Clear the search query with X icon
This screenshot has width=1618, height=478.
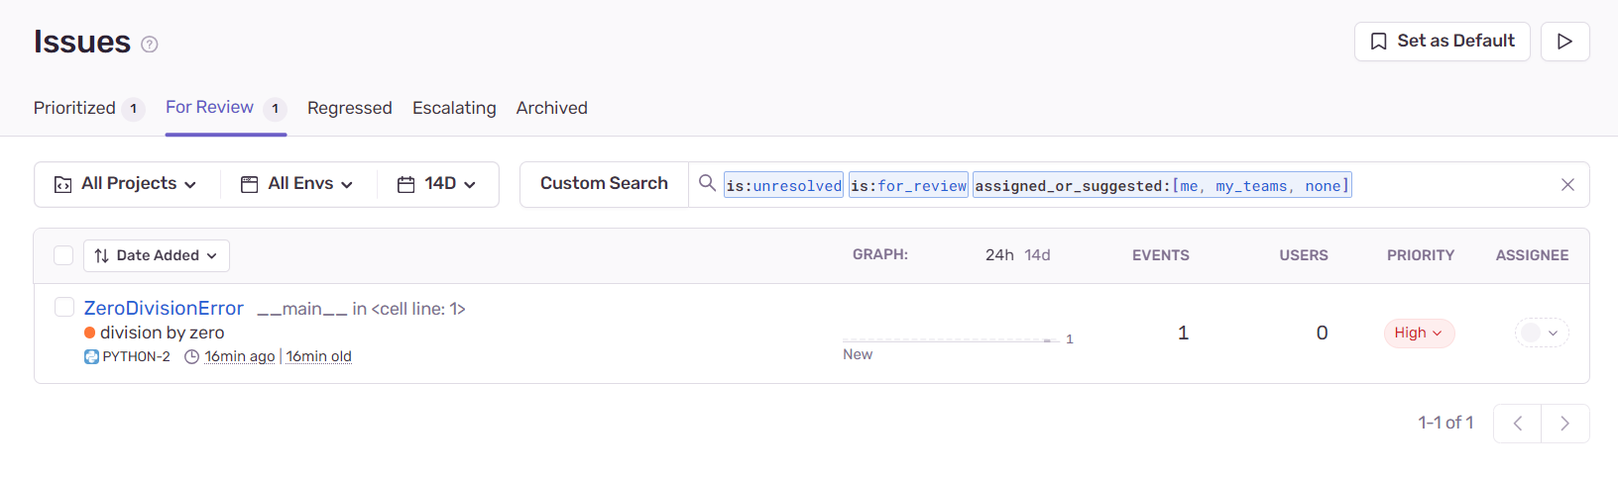pos(1567,185)
